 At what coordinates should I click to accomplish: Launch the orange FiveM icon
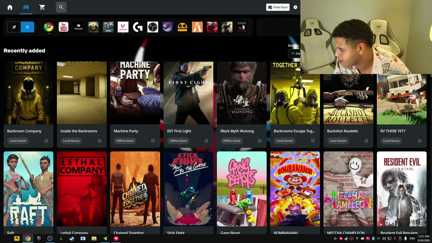pyautogui.click(x=197, y=27)
